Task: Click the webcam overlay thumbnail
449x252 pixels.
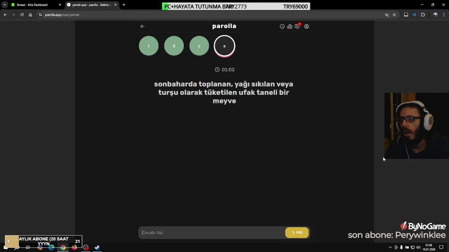Action: point(416,126)
